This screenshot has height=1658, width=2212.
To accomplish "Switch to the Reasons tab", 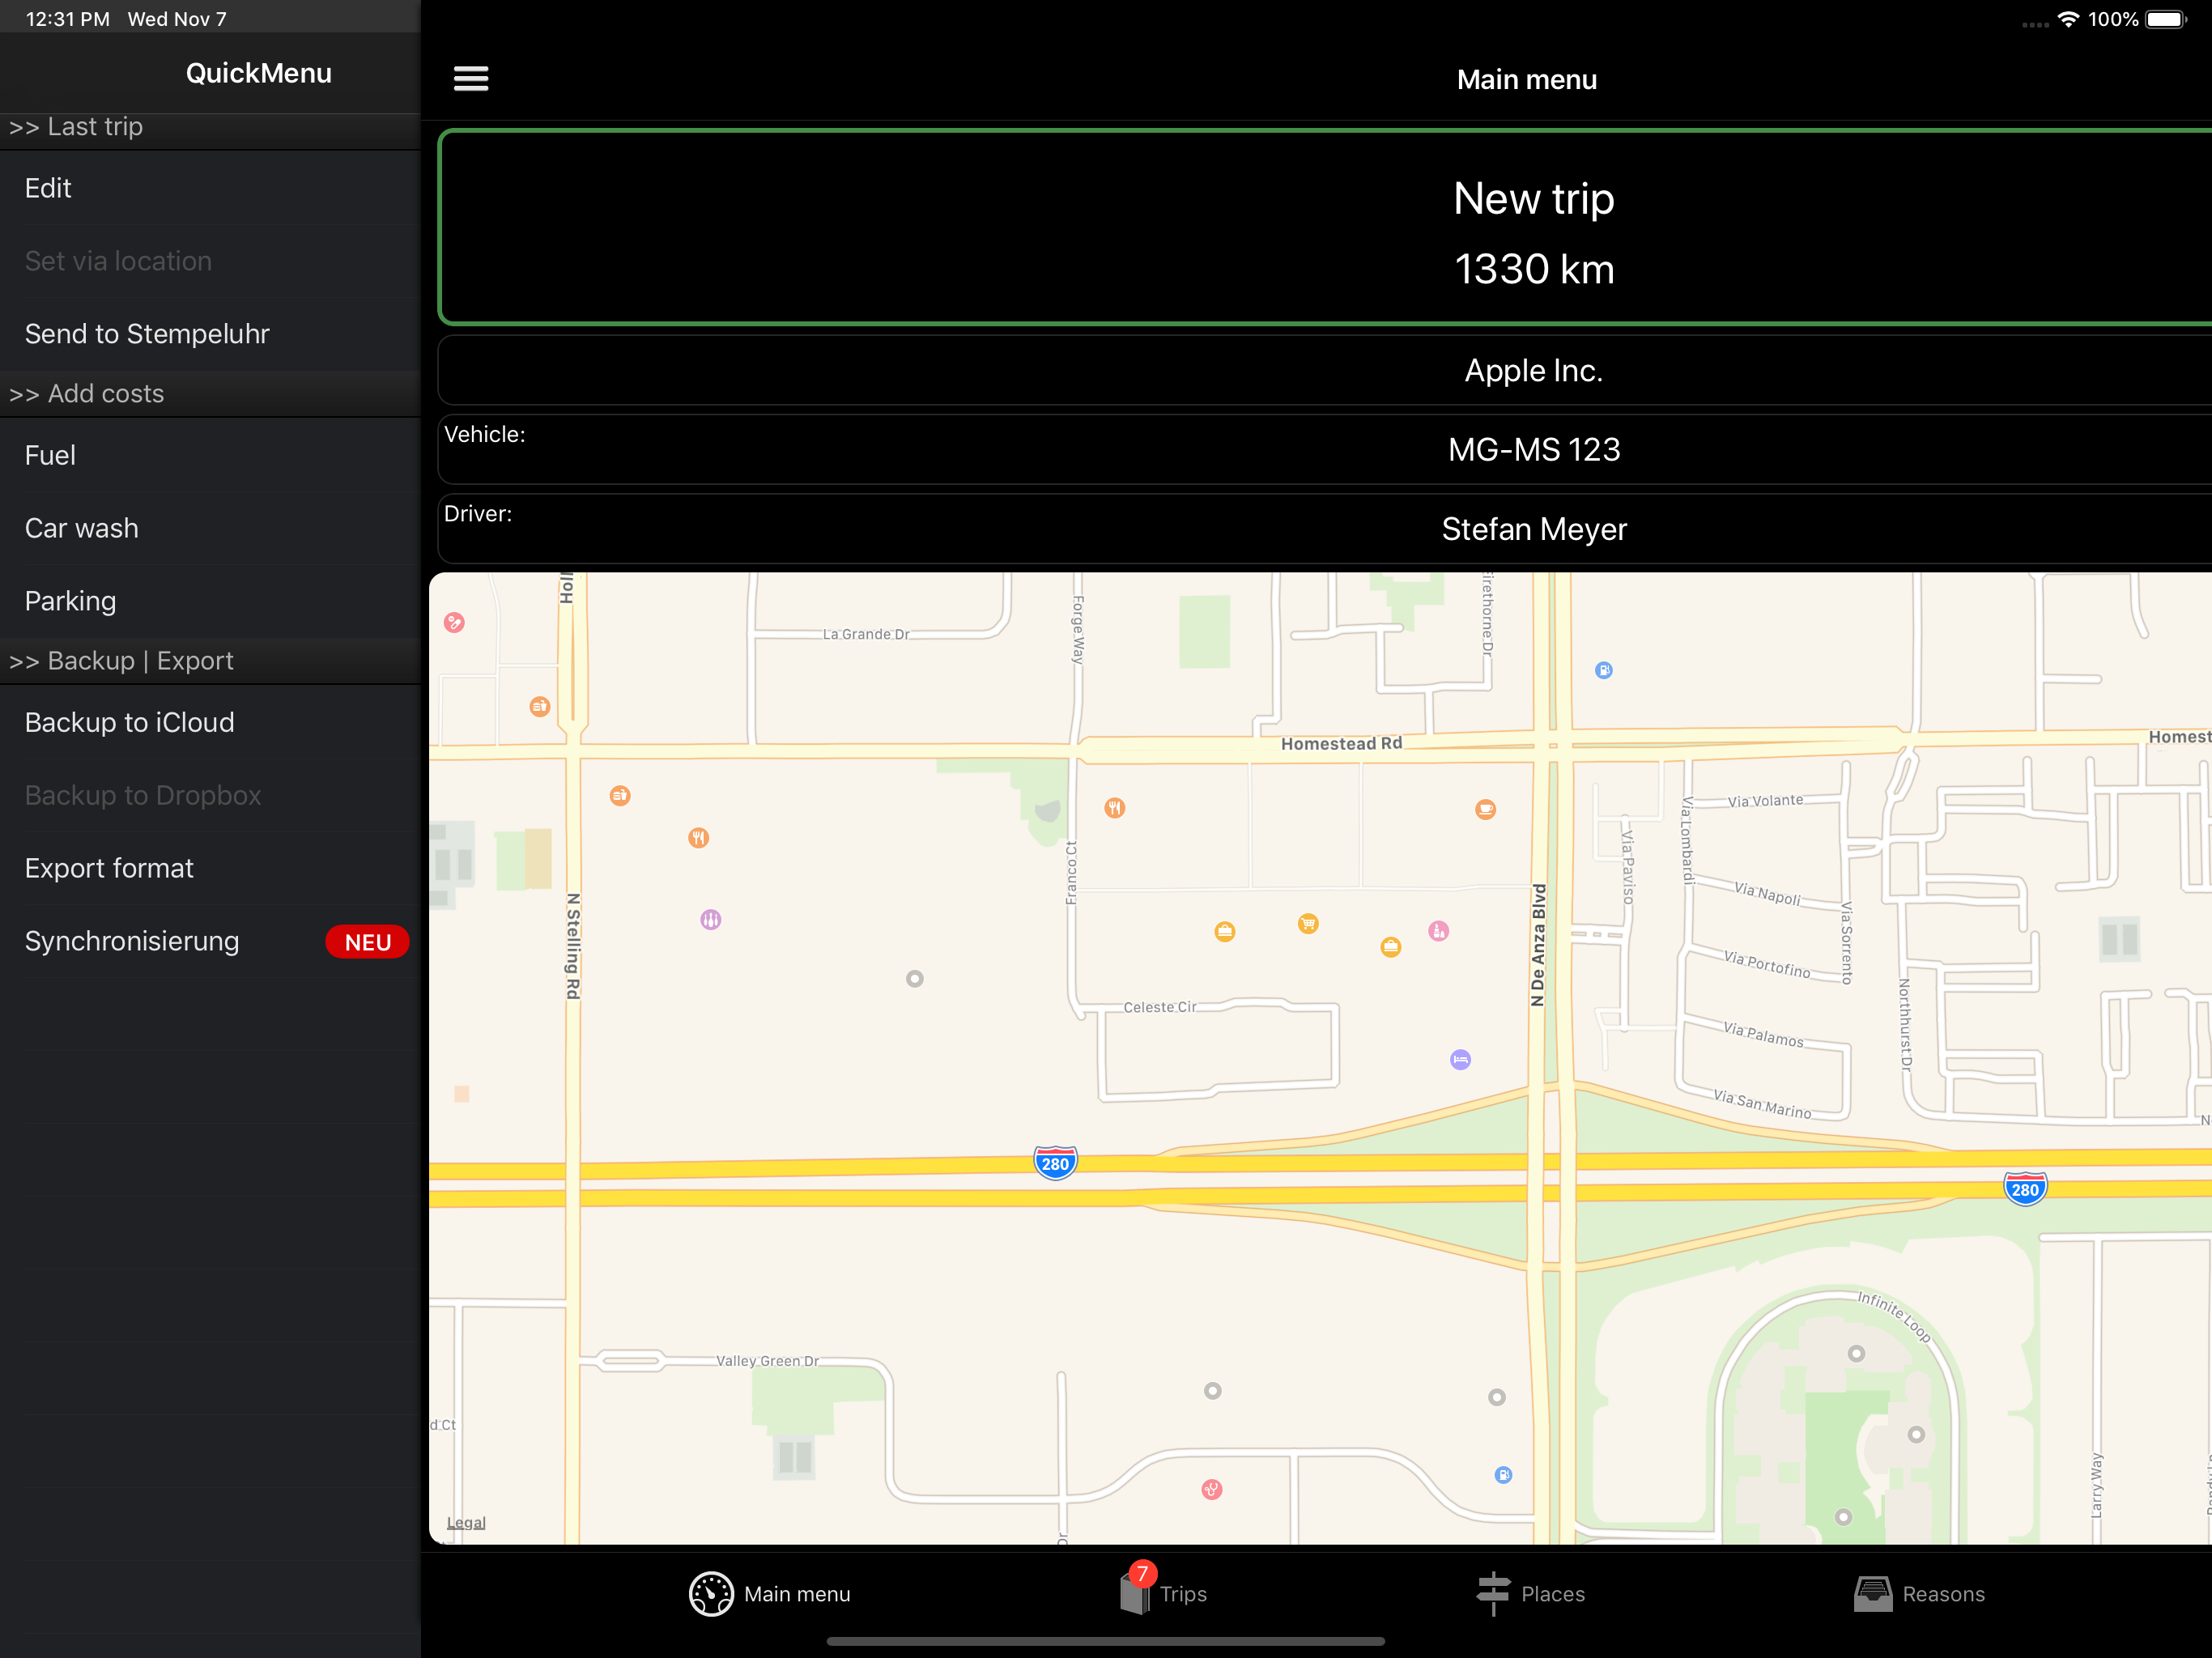I will click(x=1919, y=1594).
